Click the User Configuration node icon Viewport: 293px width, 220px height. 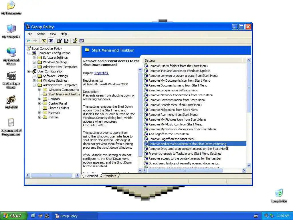tap(34, 71)
